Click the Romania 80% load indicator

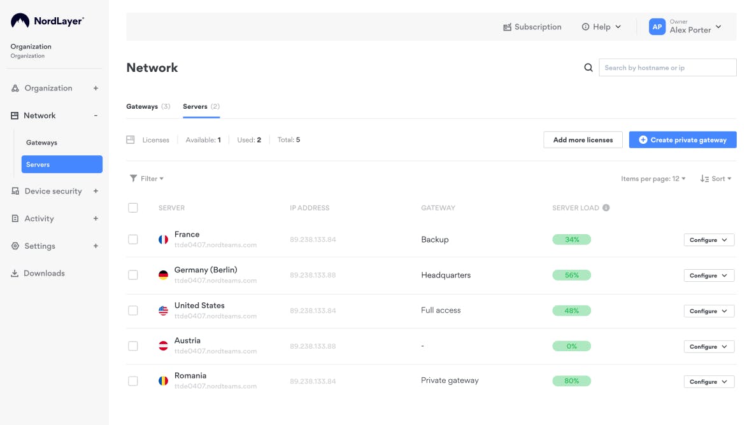click(x=571, y=381)
